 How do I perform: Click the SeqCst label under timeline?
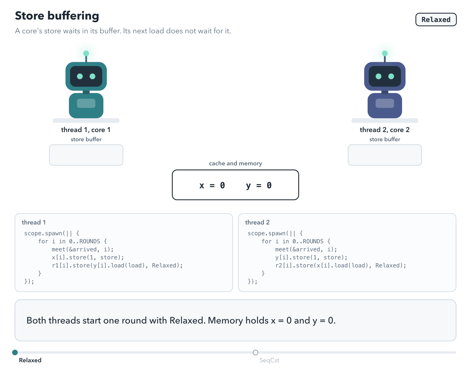[x=269, y=360]
